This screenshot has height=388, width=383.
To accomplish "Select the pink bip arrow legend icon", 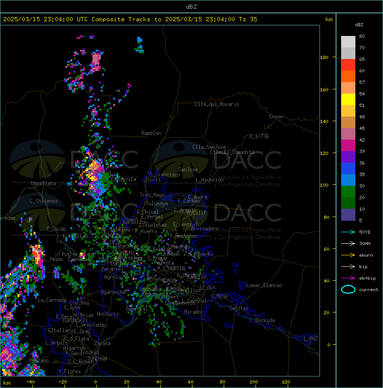I will click(x=348, y=267).
